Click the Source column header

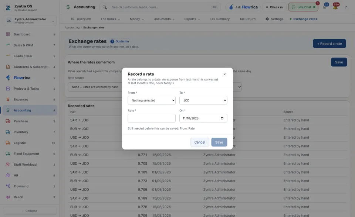[x=288, y=112]
